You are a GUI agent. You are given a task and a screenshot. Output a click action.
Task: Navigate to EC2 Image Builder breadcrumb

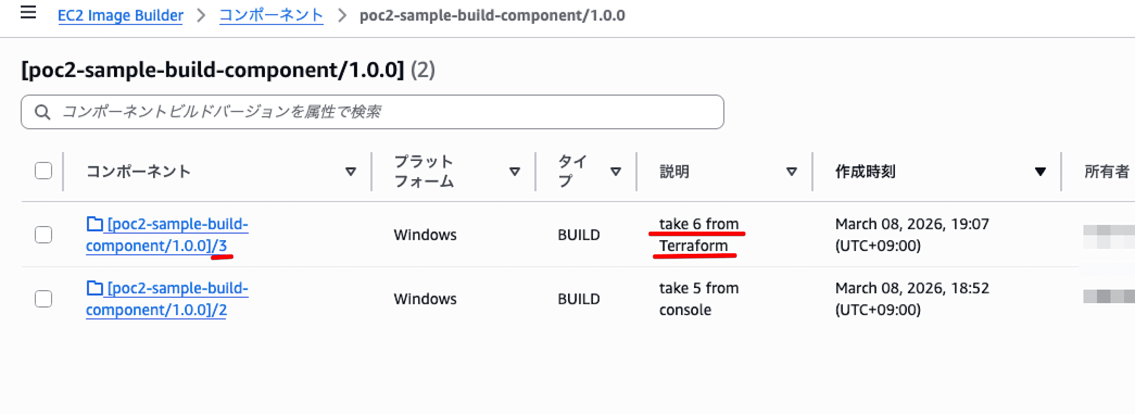click(x=120, y=15)
